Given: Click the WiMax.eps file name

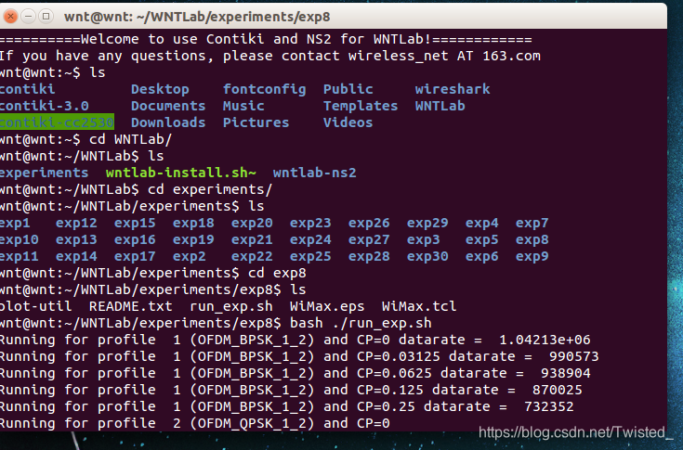Looking at the screenshot, I should tap(327, 307).
